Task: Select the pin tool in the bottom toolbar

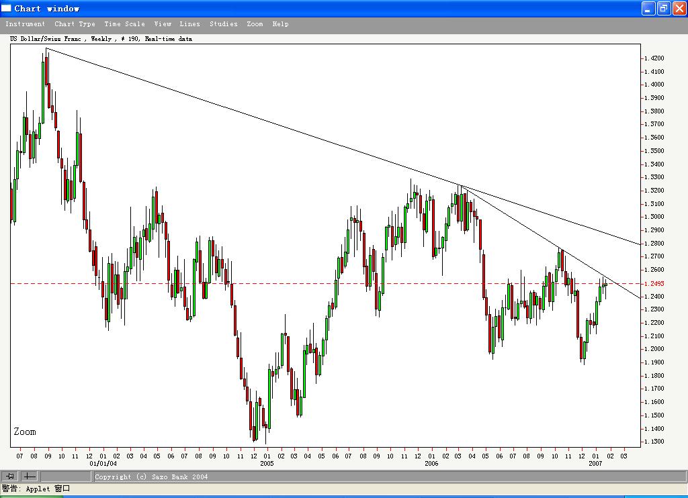Action: click(9, 476)
